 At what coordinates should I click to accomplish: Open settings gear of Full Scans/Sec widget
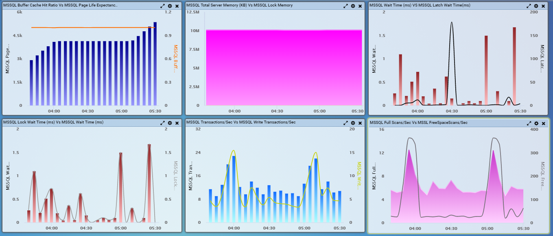(x=536, y=123)
